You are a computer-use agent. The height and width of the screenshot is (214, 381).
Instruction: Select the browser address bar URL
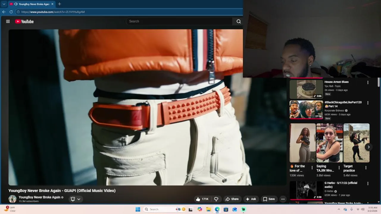click(x=53, y=12)
